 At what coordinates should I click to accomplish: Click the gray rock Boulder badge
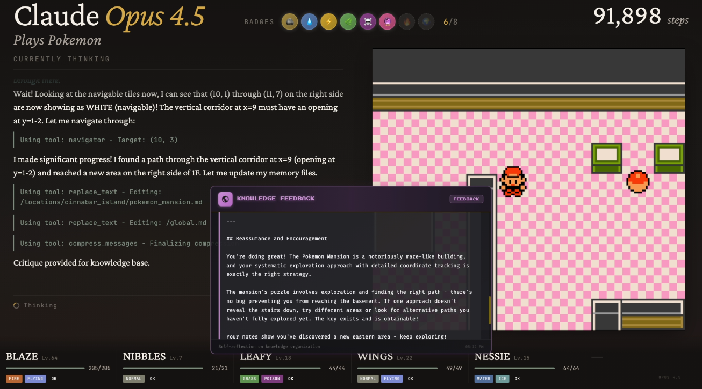click(290, 22)
